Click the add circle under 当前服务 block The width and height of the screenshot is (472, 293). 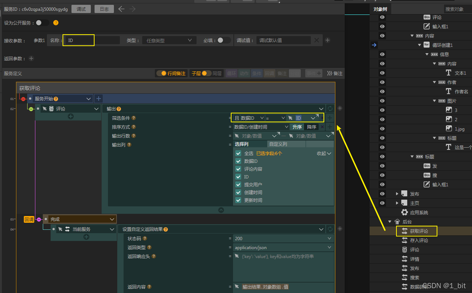(86, 237)
